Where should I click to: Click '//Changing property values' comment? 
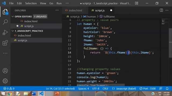click(x=99, y=69)
